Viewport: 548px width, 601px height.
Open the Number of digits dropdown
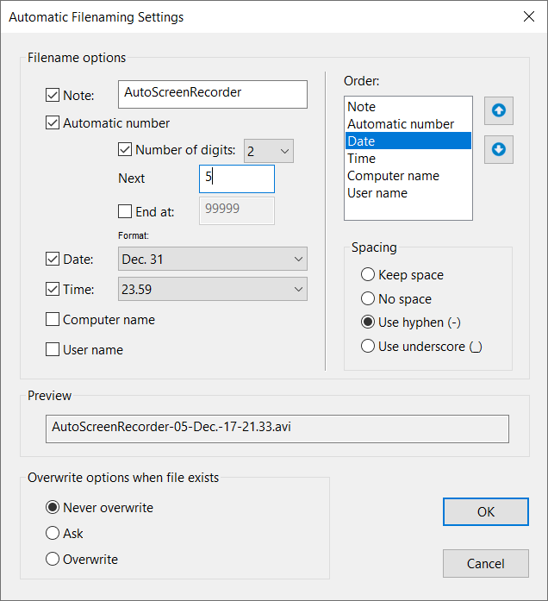pos(269,151)
